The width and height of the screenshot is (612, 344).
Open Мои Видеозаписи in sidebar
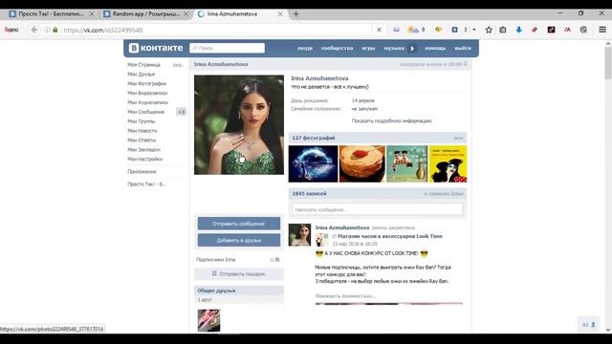pos(147,93)
